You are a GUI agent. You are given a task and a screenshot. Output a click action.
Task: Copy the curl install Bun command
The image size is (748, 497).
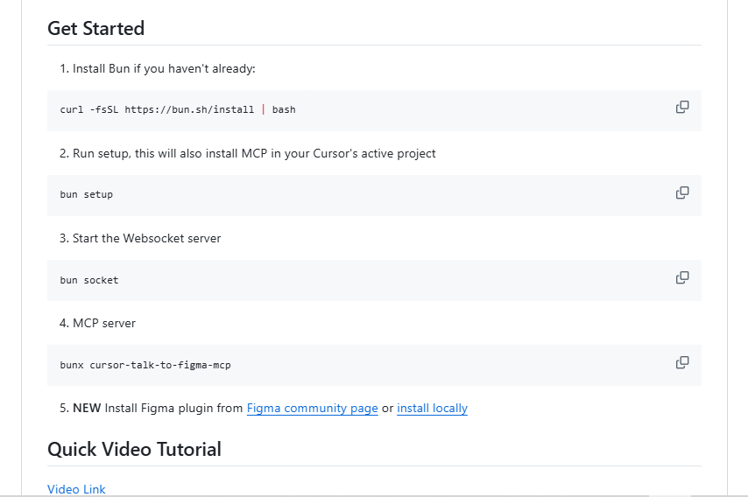coord(682,108)
